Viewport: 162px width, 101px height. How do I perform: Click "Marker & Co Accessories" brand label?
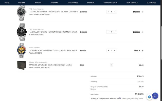click(x=38, y=62)
